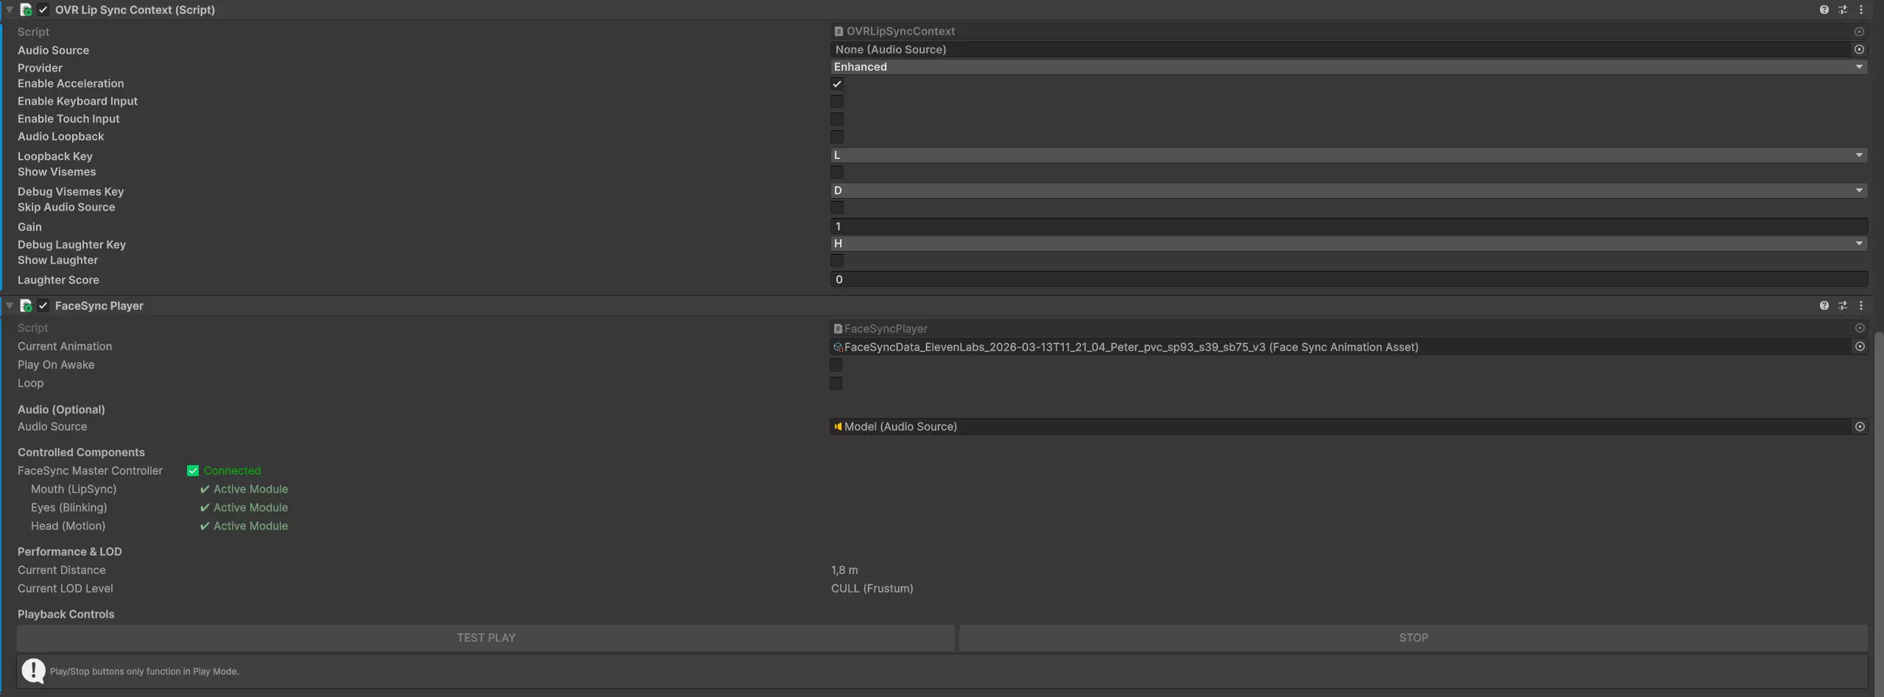Check Enable Touch Input
1884x697 pixels.
pos(837,119)
